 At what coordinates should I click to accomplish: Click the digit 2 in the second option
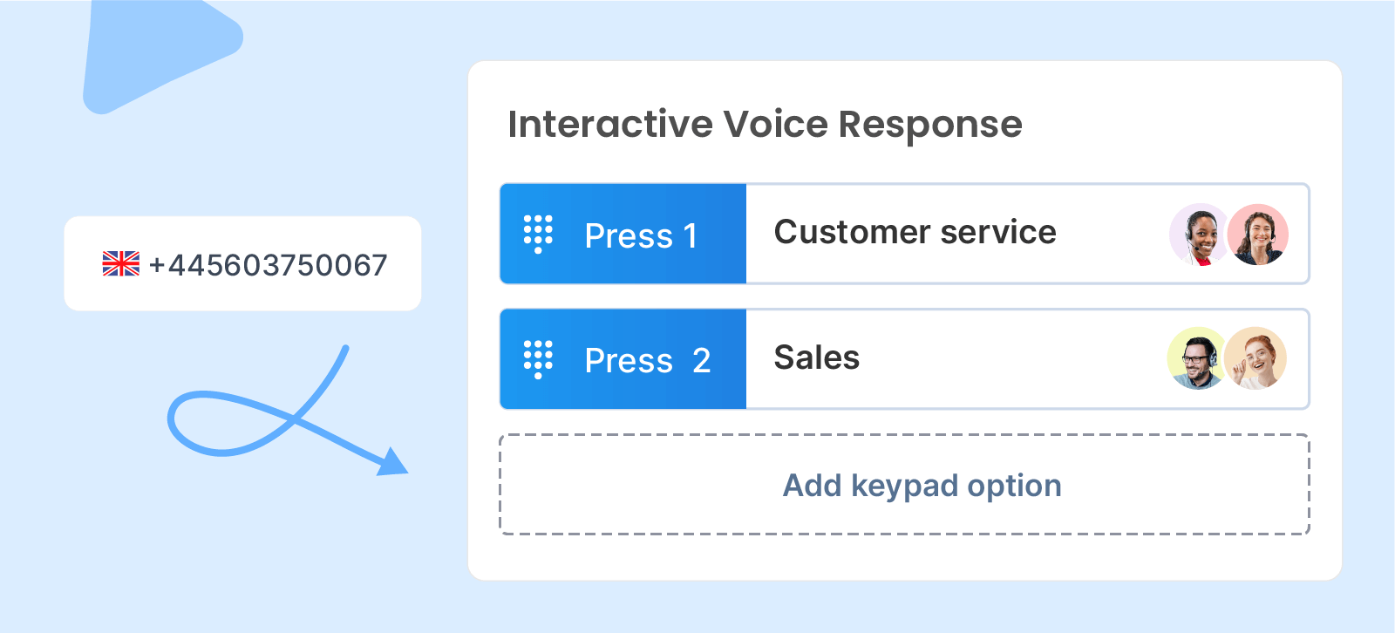click(x=702, y=361)
